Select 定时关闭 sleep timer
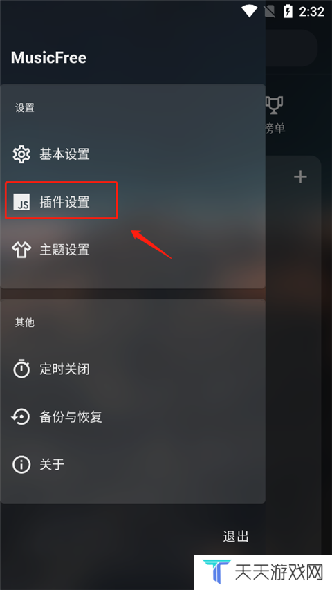Viewport: 332px width, 590px height. tap(133, 369)
